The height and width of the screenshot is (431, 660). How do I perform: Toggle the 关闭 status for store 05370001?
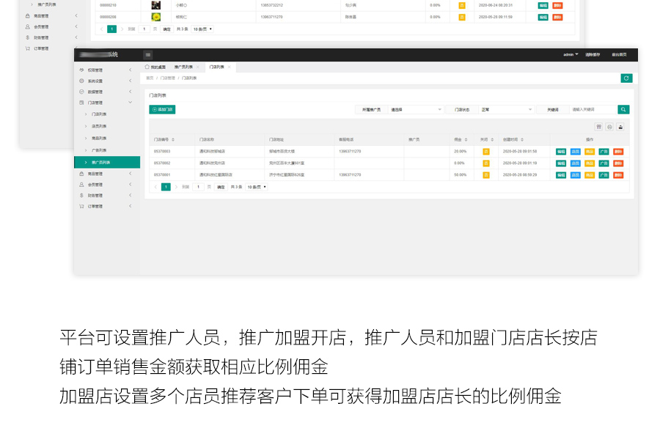coord(485,175)
